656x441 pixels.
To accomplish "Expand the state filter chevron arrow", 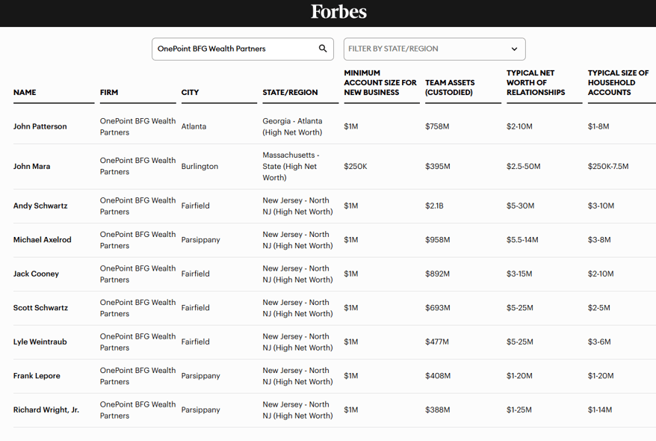I will point(514,49).
